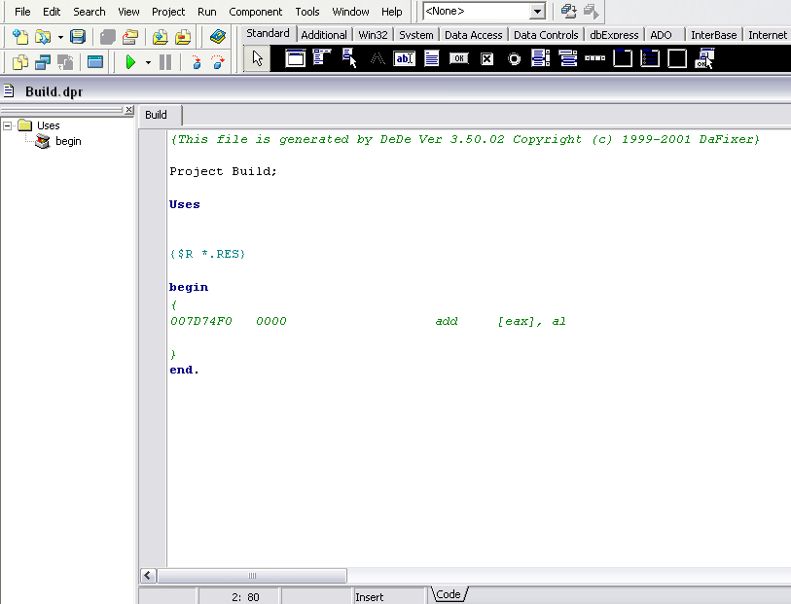Select the Code tab at bottom
The image size is (791, 604).
(x=449, y=594)
